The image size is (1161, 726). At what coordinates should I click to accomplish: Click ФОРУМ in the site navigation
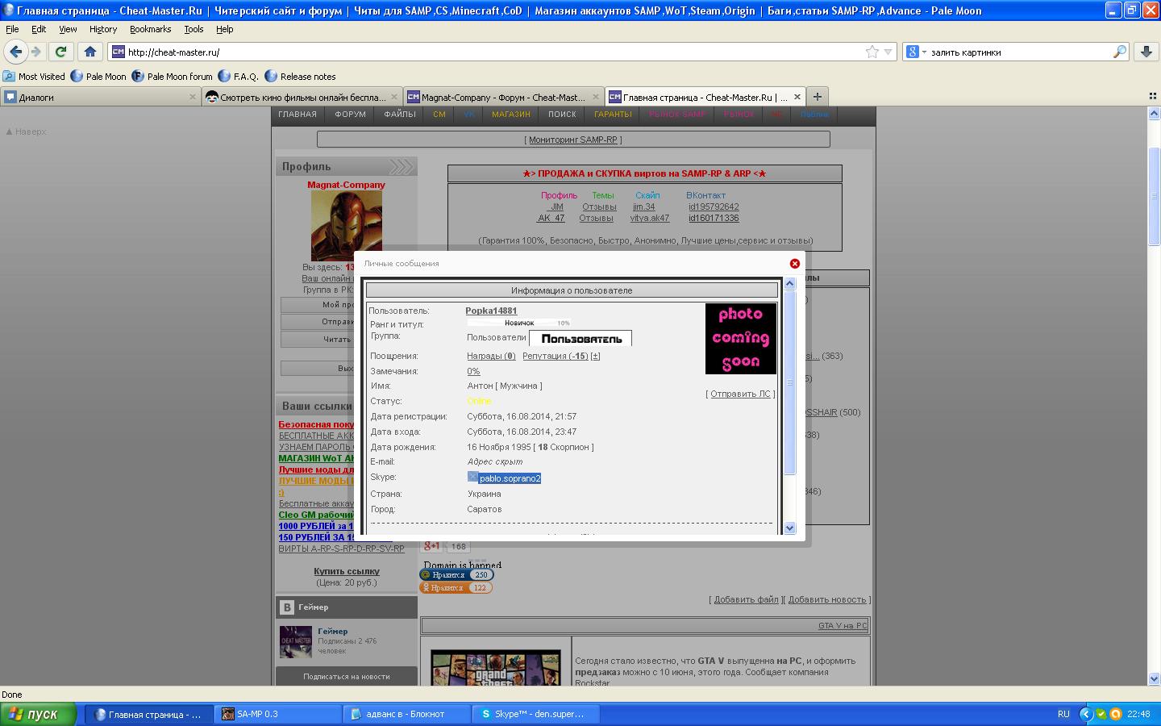click(x=351, y=115)
